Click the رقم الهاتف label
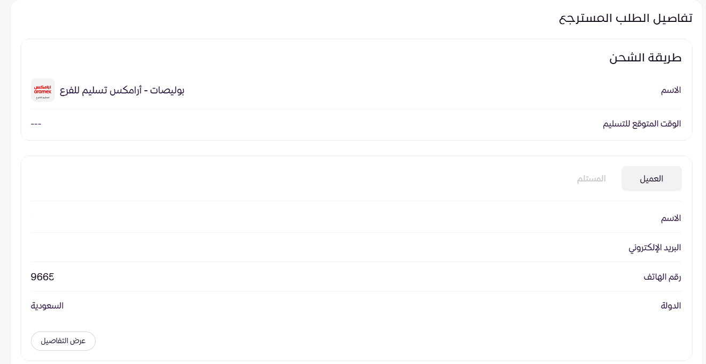706x364 pixels. pyautogui.click(x=662, y=277)
